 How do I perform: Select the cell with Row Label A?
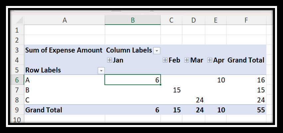click(65, 80)
